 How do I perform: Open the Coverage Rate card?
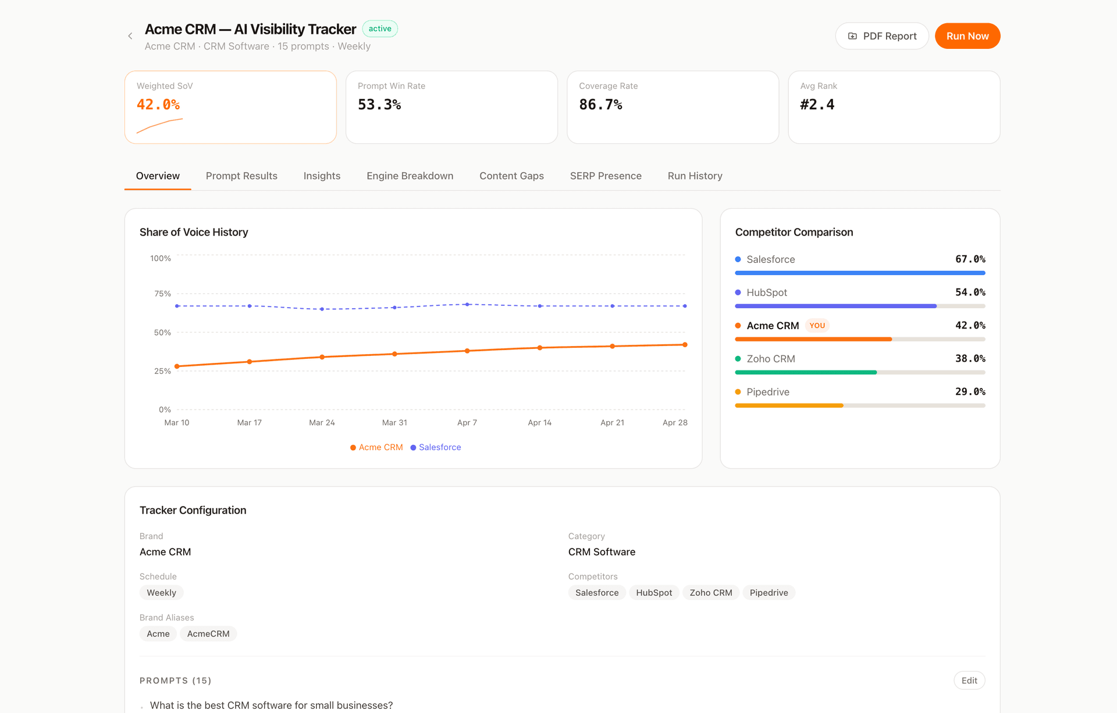pos(673,107)
